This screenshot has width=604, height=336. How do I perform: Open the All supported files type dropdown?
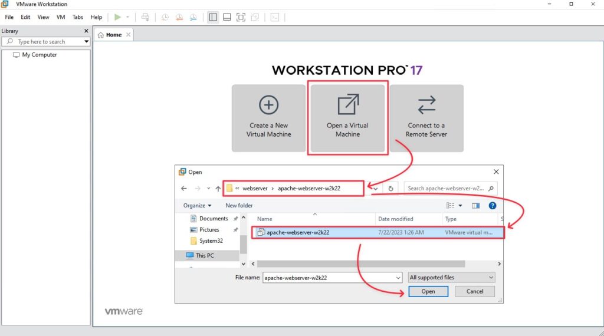[x=451, y=278]
